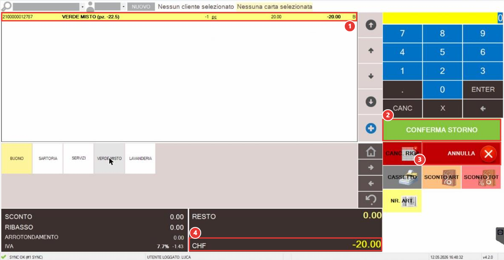Tap the decimal point key
Screen dimensions: 504x260
402,90
